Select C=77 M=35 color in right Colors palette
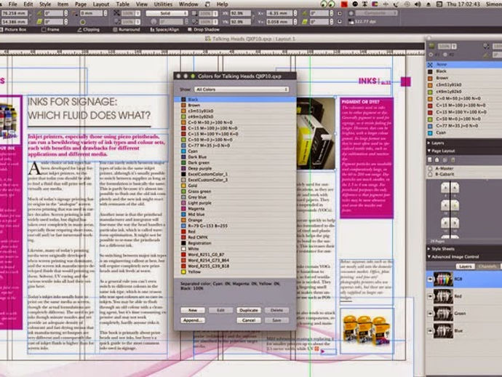This screenshot has height=377, width=502. point(464,126)
